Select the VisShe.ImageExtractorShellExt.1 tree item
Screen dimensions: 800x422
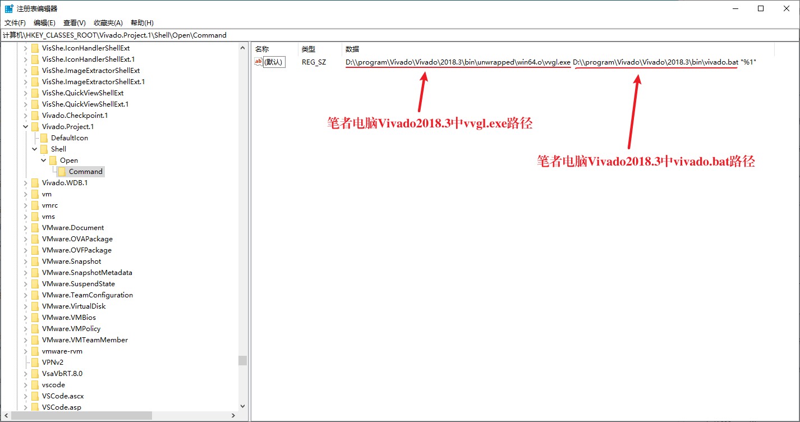[x=93, y=82]
